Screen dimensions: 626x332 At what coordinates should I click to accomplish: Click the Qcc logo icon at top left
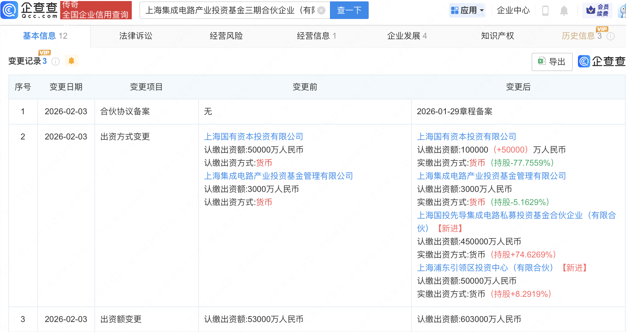click(9, 10)
